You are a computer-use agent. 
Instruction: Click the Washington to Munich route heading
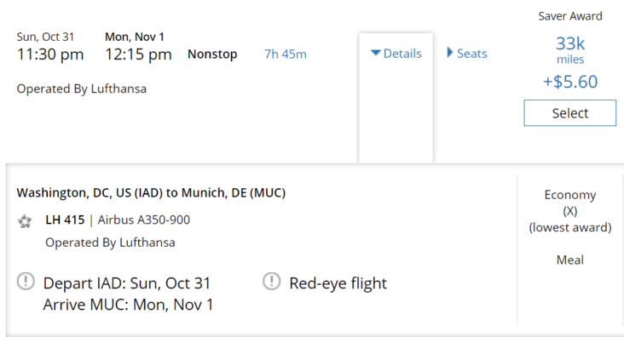(x=151, y=192)
